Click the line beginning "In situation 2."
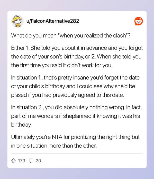Image resolution: width=154 pixels, height=179 pixels. (76, 107)
